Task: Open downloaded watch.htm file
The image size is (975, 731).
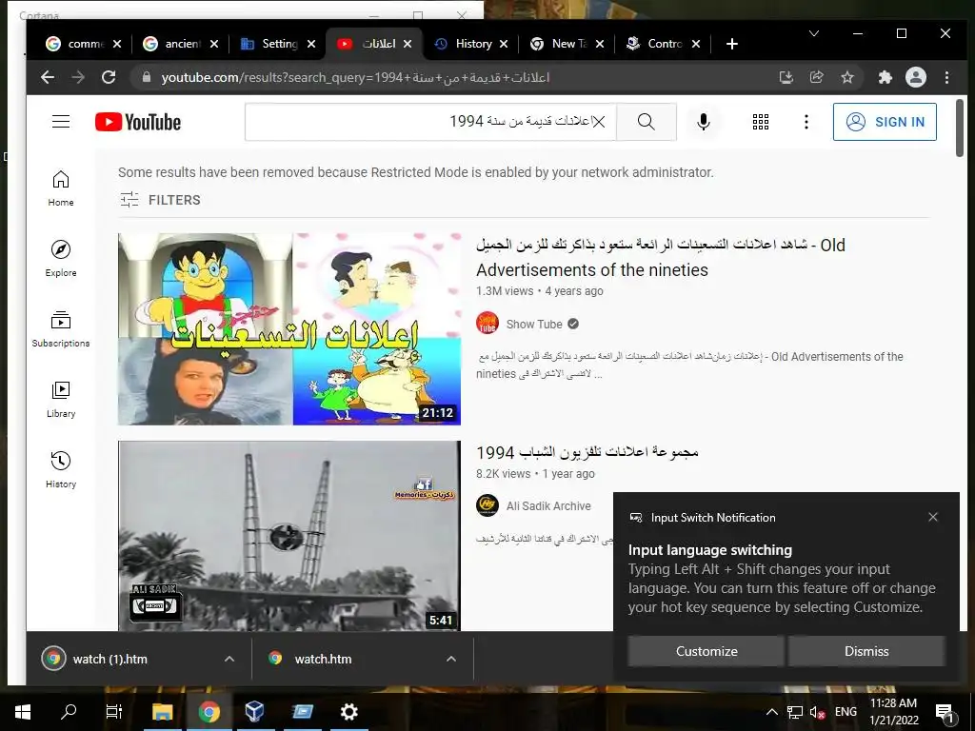Action: click(x=323, y=659)
